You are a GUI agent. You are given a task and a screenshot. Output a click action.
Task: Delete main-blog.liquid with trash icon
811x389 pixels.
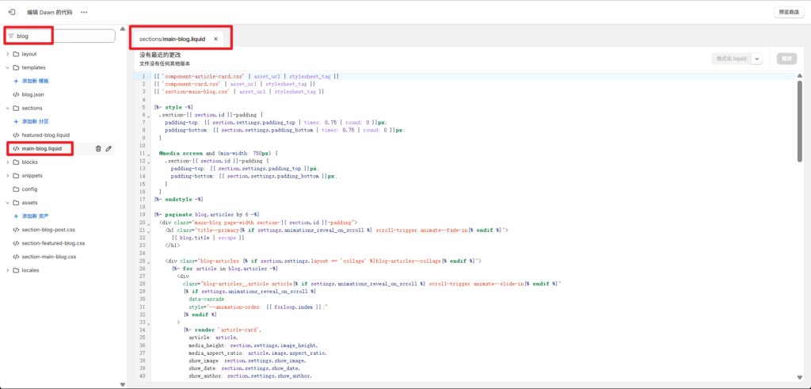(98, 148)
